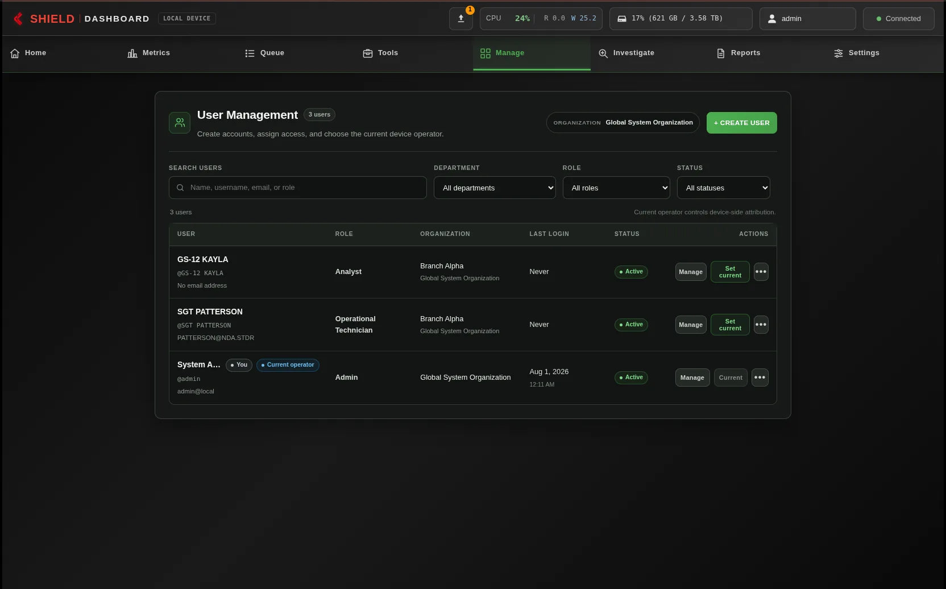The width and height of the screenshot is (946, 589).
Task: Open more actions for SGT PATTERSON
Action: 761,325
